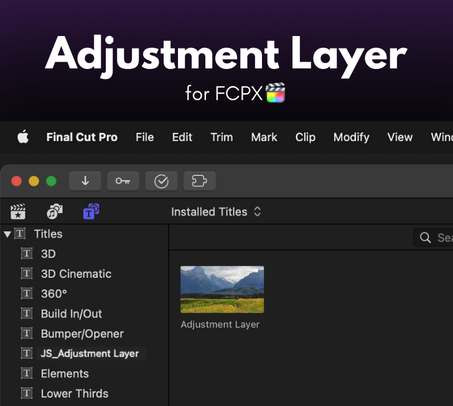453x406 pixels.
Task: Click the Adjustment Layer title thumbnail
Action: [x=222, y=289]
